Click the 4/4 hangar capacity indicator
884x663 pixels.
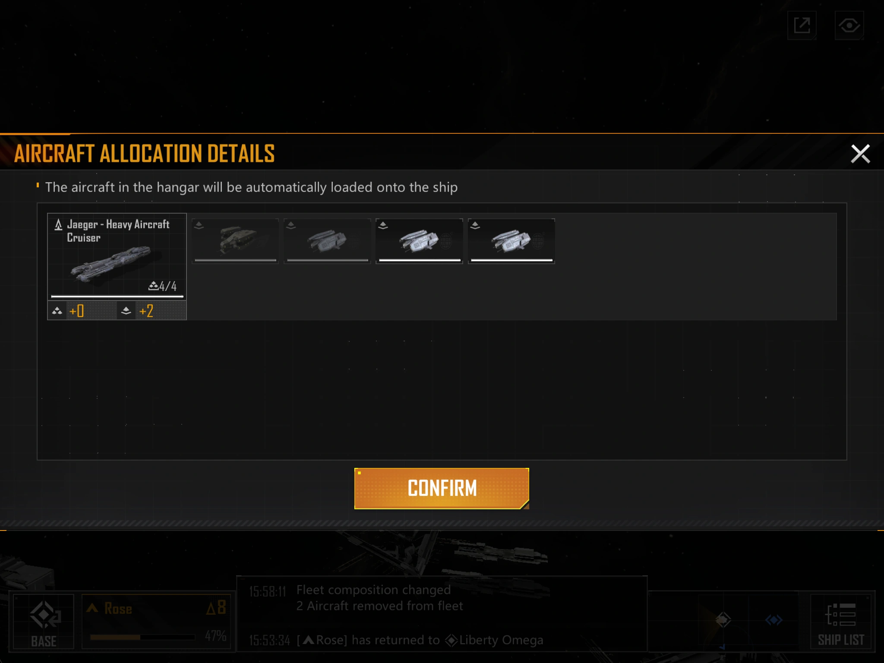(162, 286)
